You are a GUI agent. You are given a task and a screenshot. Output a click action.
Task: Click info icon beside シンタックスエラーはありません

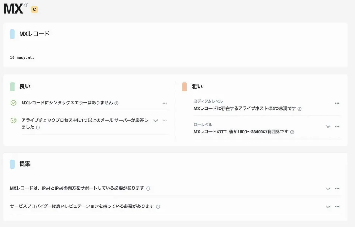(117, 103)
